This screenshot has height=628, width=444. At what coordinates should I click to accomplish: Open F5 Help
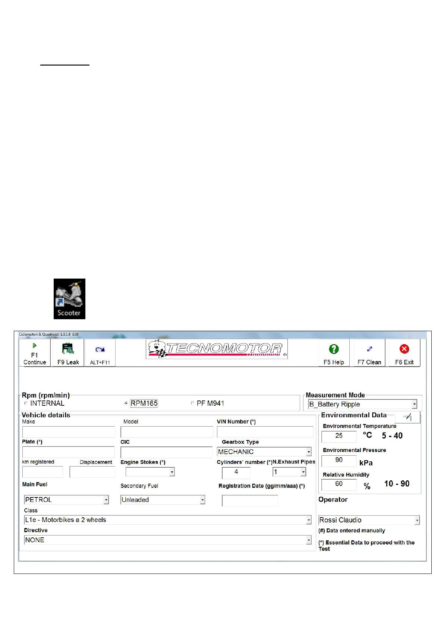(334, 353)
